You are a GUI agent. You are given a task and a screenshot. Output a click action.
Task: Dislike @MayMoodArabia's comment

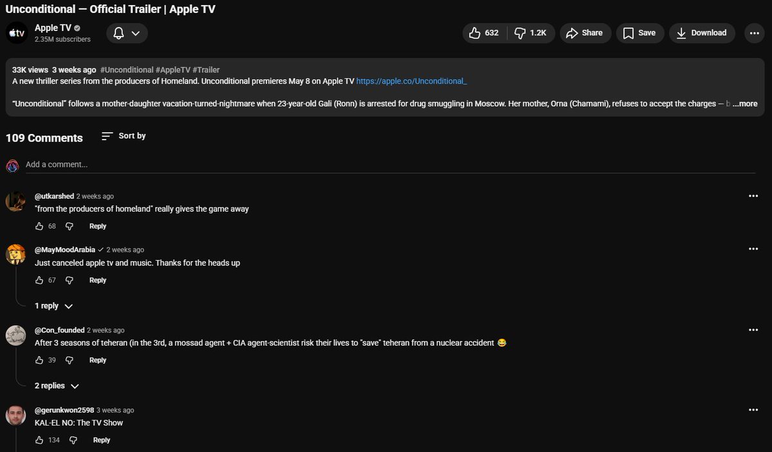coord(70,281)
